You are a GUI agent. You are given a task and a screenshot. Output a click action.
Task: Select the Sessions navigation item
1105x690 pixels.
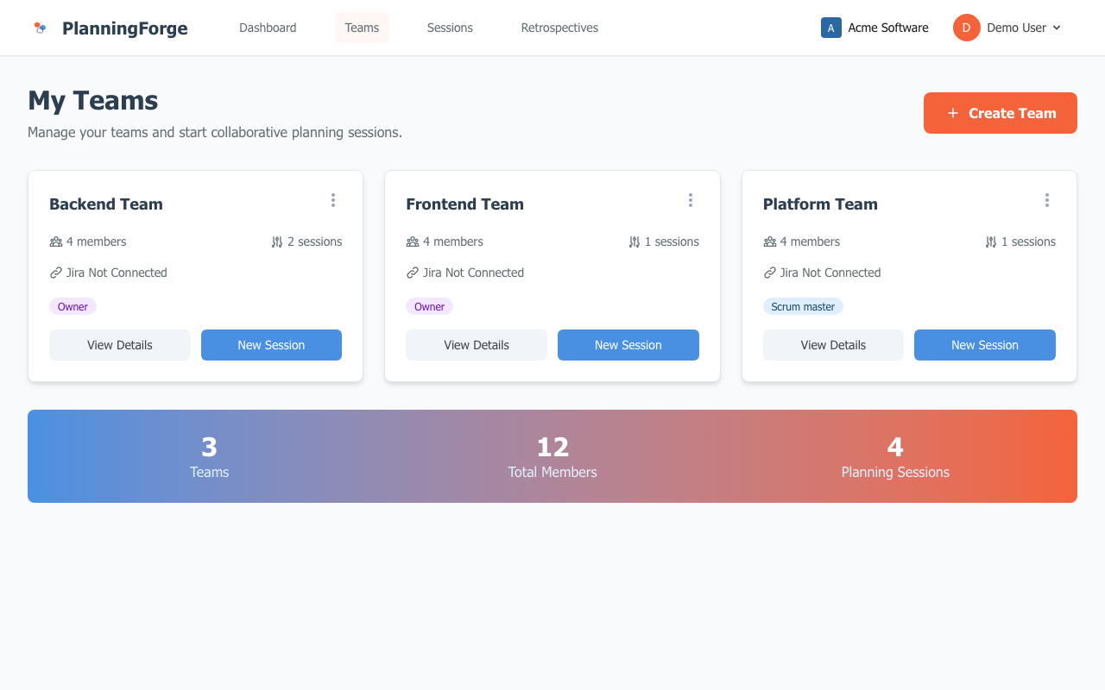pos(450,28)
